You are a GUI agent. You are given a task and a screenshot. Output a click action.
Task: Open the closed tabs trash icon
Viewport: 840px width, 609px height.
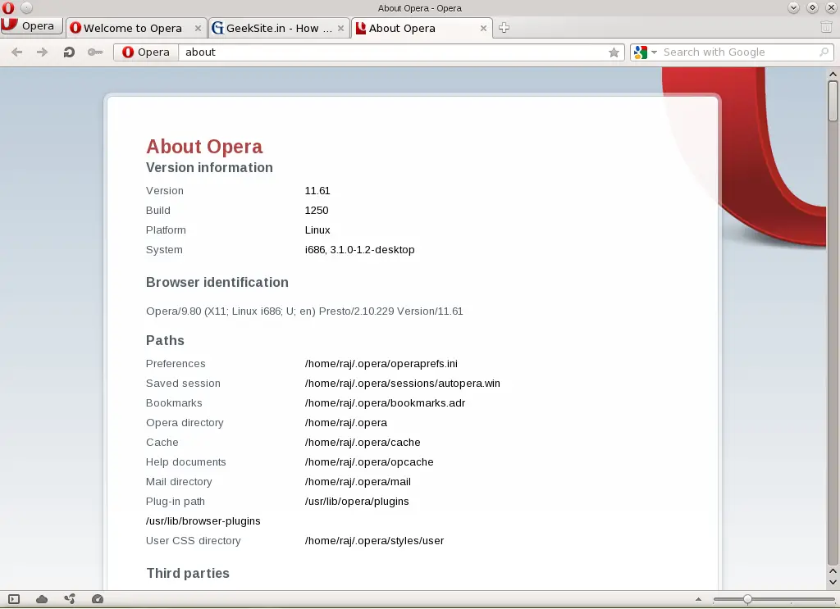click(x=826, y=27)
